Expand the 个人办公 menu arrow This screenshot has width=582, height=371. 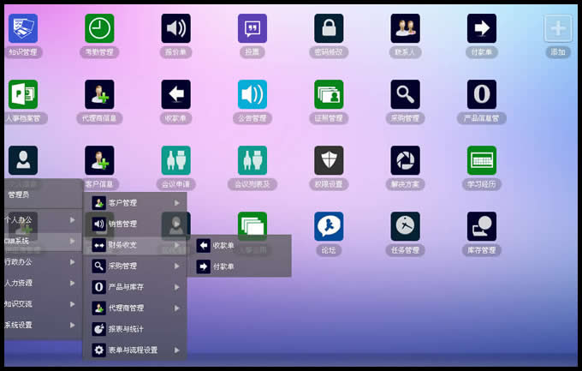click(x=73, y=220)
